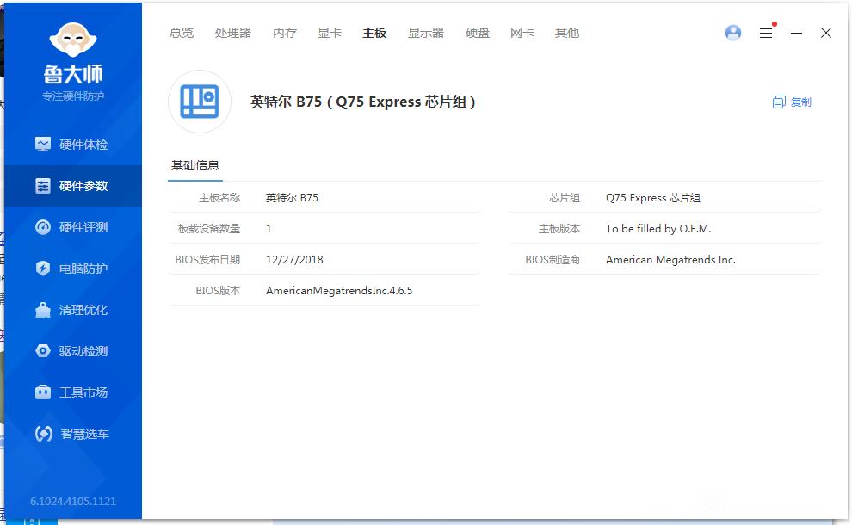Click the 主板版本 label
Screen dimensions: 852x525
559,229
